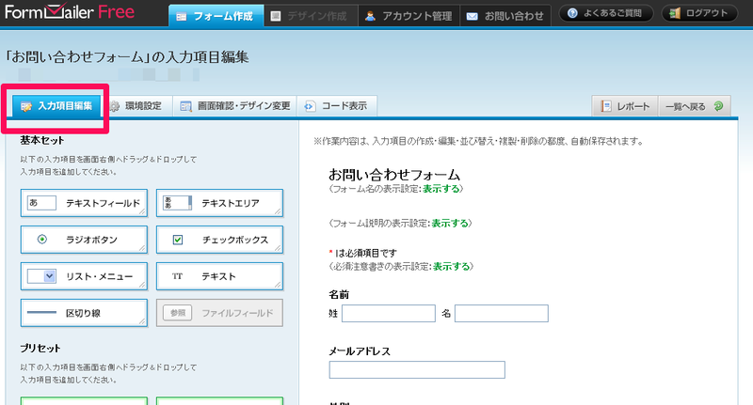This screenshot has height=405, width=753.
Task: Click the デザイン作成 square icon
Action: 276,16
